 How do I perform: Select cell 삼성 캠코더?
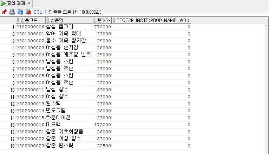[x=69, y=27]
